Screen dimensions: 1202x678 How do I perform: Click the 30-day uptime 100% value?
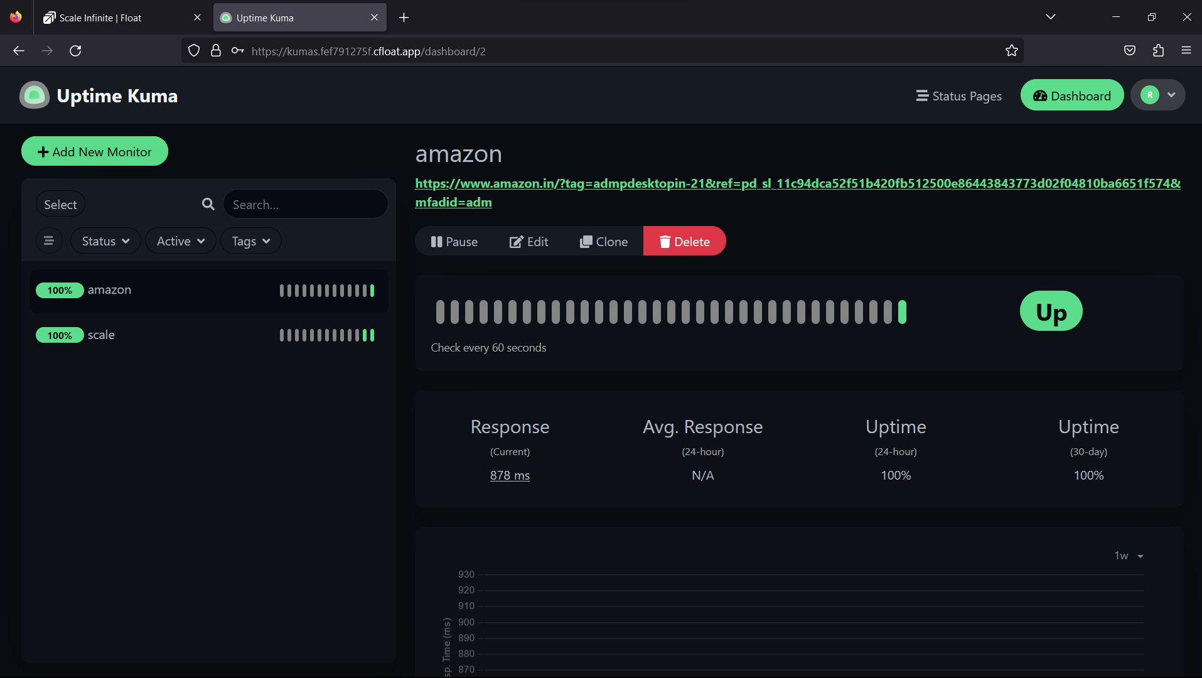[x=1088, y=475]
